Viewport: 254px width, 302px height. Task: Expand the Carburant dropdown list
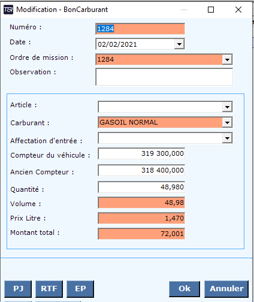(227, 122)
